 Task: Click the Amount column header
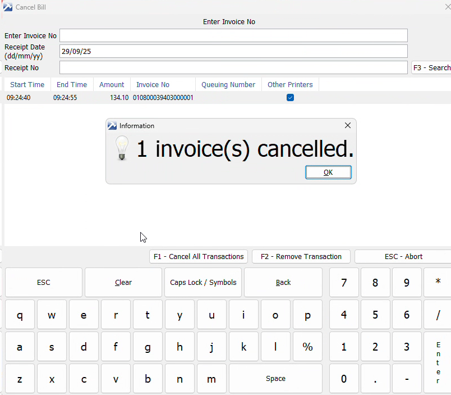pos(112,85)
